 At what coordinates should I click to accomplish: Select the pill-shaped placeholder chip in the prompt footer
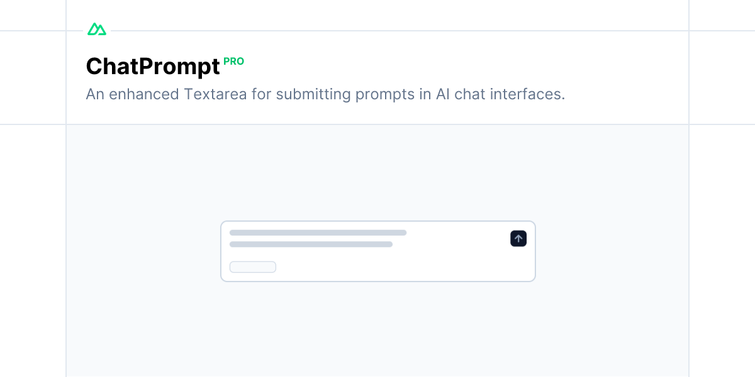pyautogui.click(x=253, y=267)
